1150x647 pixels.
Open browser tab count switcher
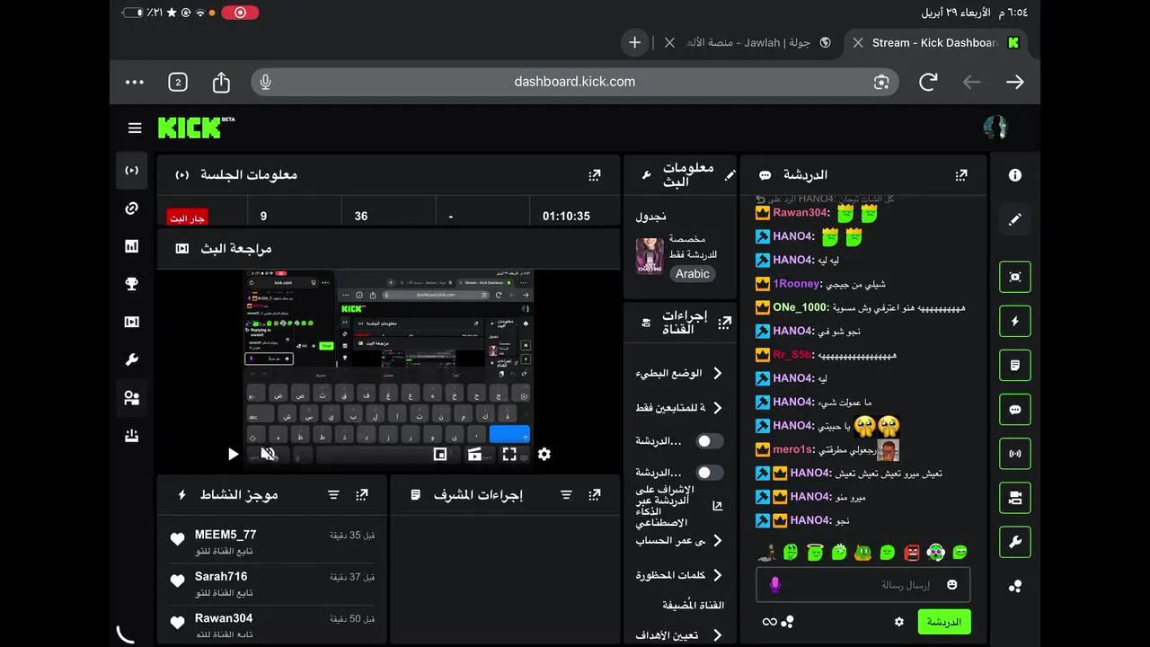click(178, 82)
